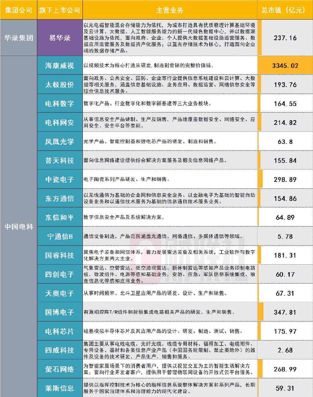Screen dimensions: 313x397
Task: Select the 主营业务 column header
Action: pos(170,9)
